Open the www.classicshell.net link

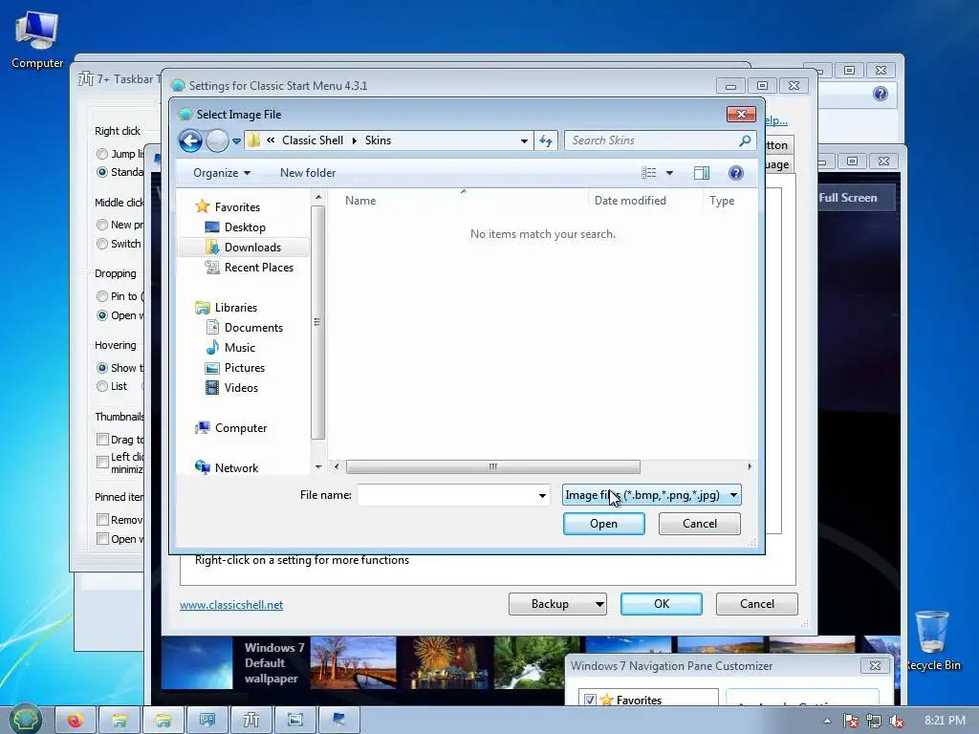click(231, 605)
